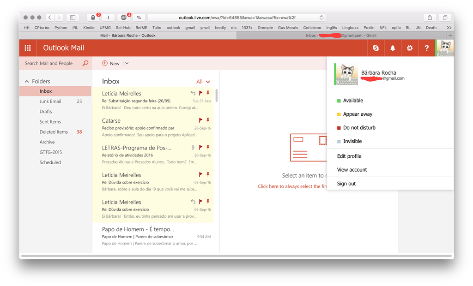Show all tabs in Safari

click(x=445, y=18)
